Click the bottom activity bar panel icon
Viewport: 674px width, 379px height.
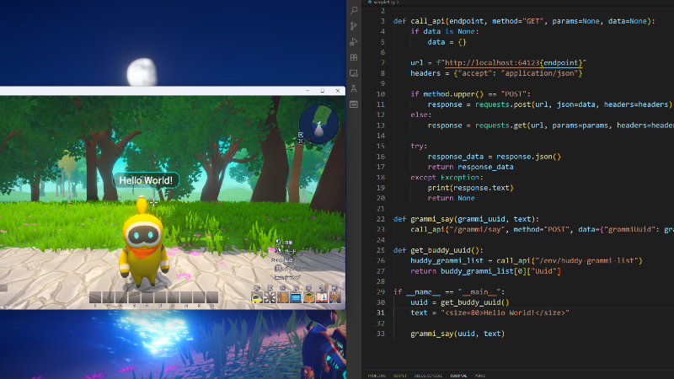pyautogui.click(x=354, y=104)
